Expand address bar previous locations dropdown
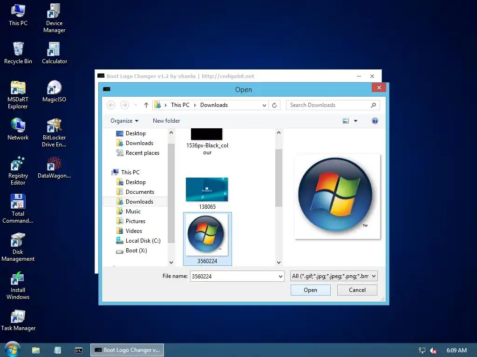This screenshot has height=357, width=477. coord(264,105)
